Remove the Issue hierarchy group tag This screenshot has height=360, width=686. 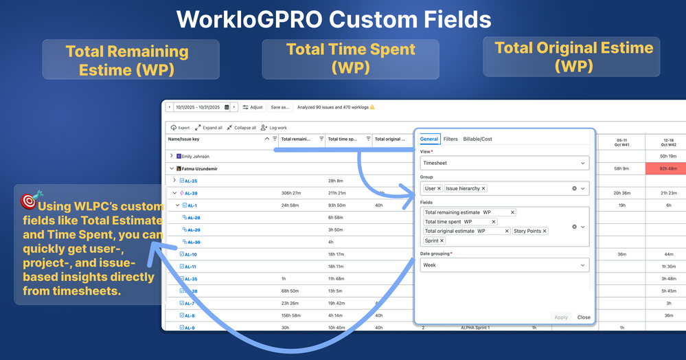[483, 188]
